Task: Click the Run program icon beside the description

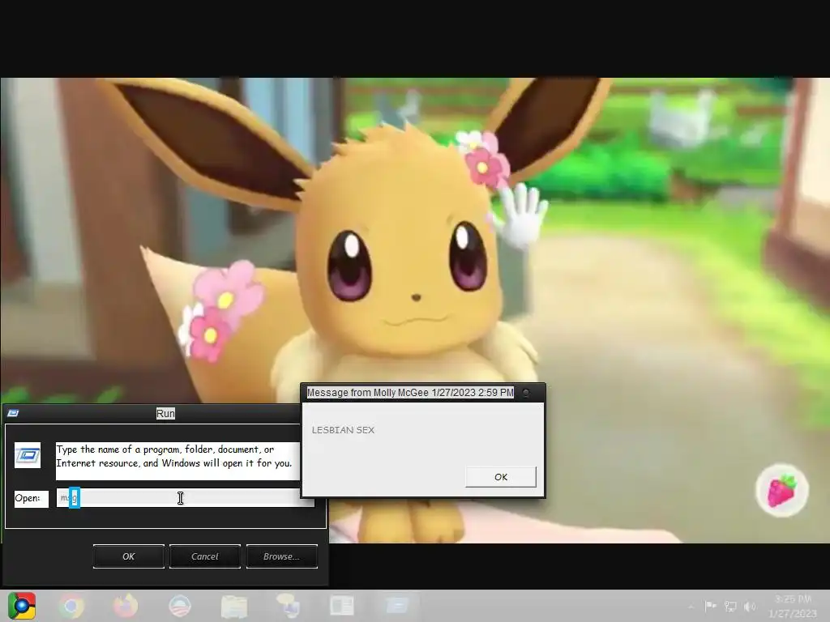Action: click(28, 455)
